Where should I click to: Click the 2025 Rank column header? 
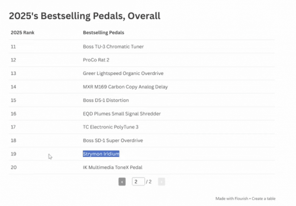(23, 33)
